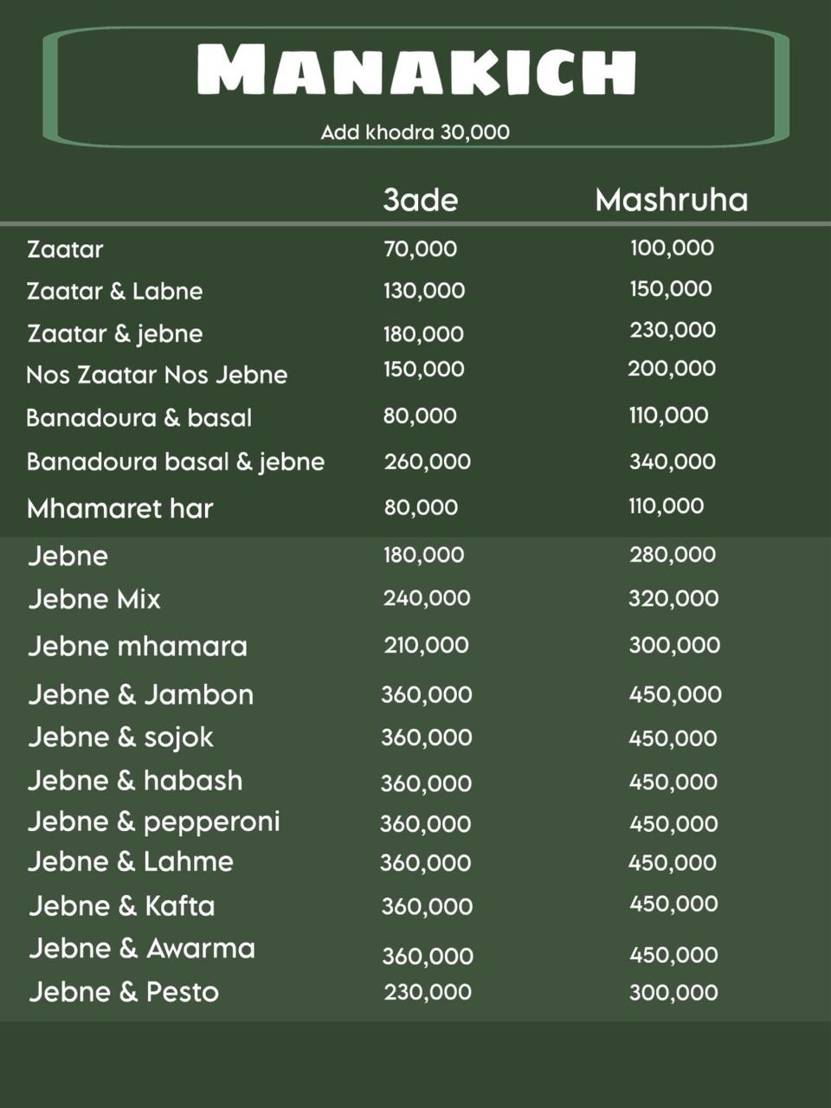The image size is (831, 1108).
Task: Click the Manakich menu title
Action: coord(416,69)
